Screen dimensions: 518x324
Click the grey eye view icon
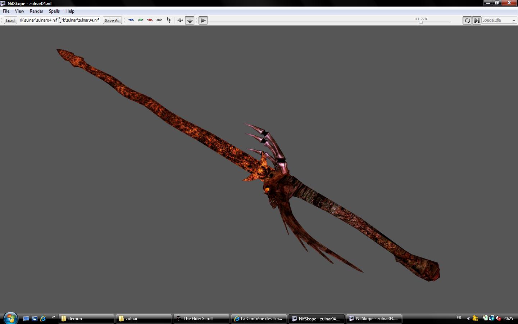click(159, 20)
